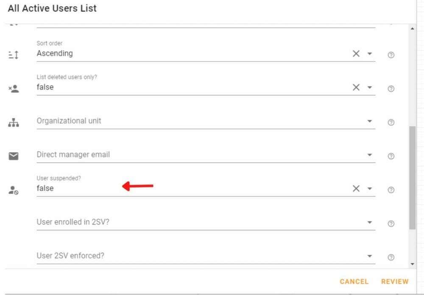This screenshot has height=295, width=424.
Task: Open the Direct manager email dropdown
Action: pyautogui.click(x=369, y=155)
